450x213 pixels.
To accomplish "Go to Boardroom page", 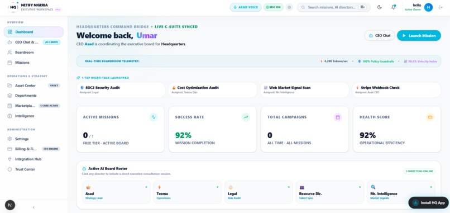I will 33,53.
